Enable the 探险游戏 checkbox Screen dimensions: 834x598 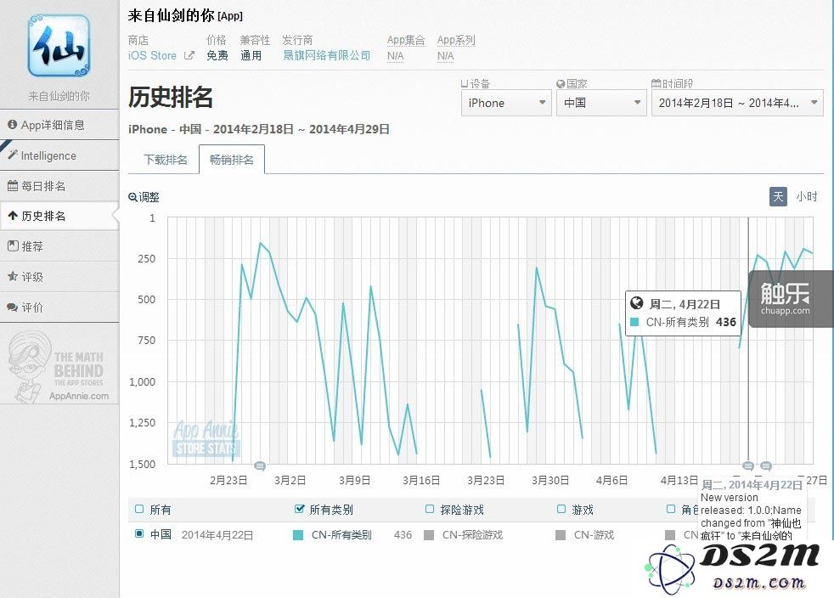(x=430, y=509)
